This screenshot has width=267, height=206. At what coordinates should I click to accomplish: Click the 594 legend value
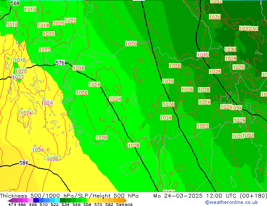pos(120,204)
